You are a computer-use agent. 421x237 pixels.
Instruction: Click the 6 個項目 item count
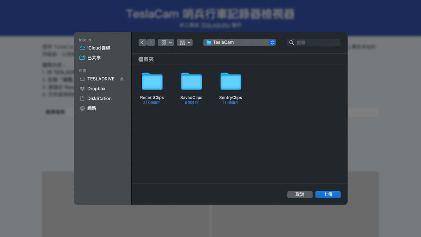point(192,103)
